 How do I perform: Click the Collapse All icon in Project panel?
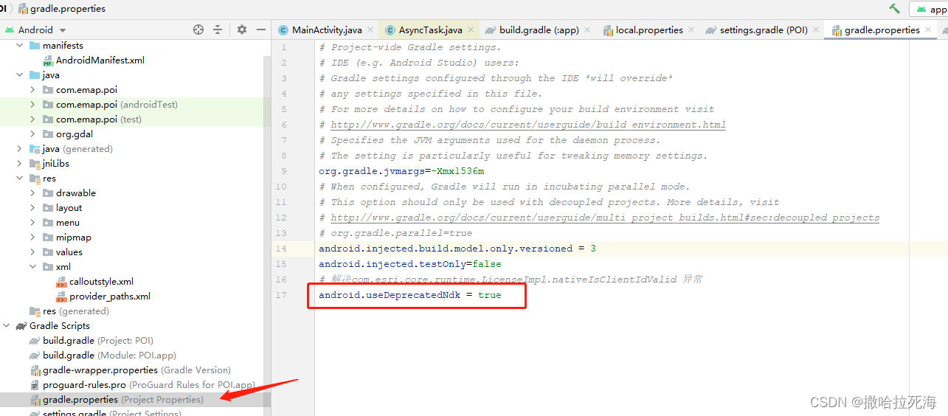click(x=218, y=30)
